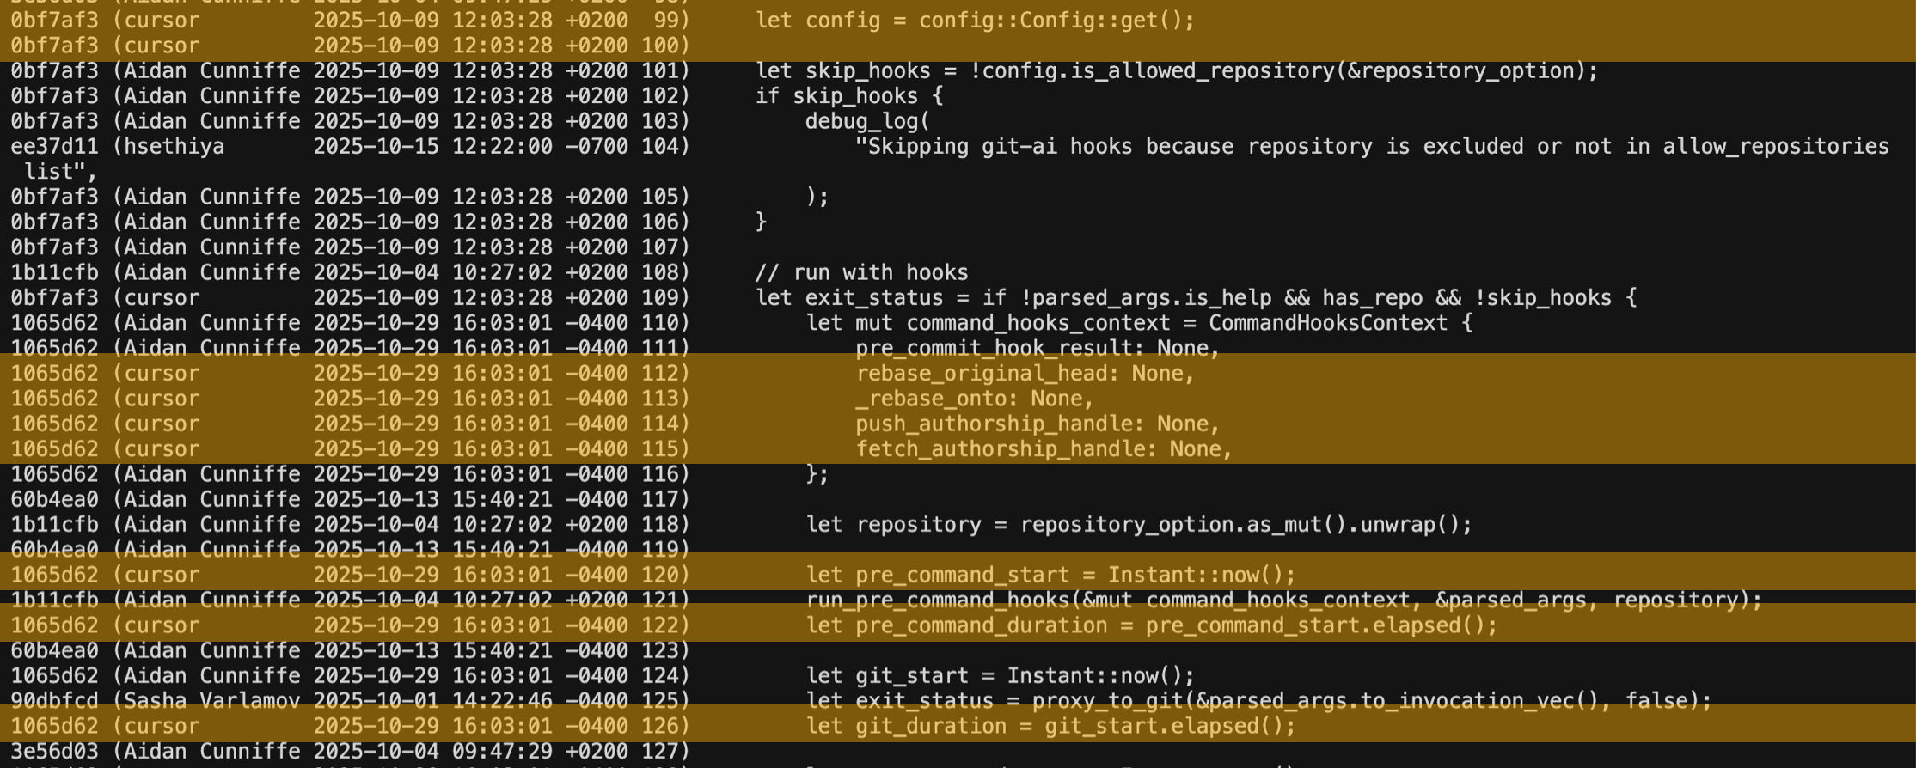Click the debug_log( call on line 103

point(867,122)
